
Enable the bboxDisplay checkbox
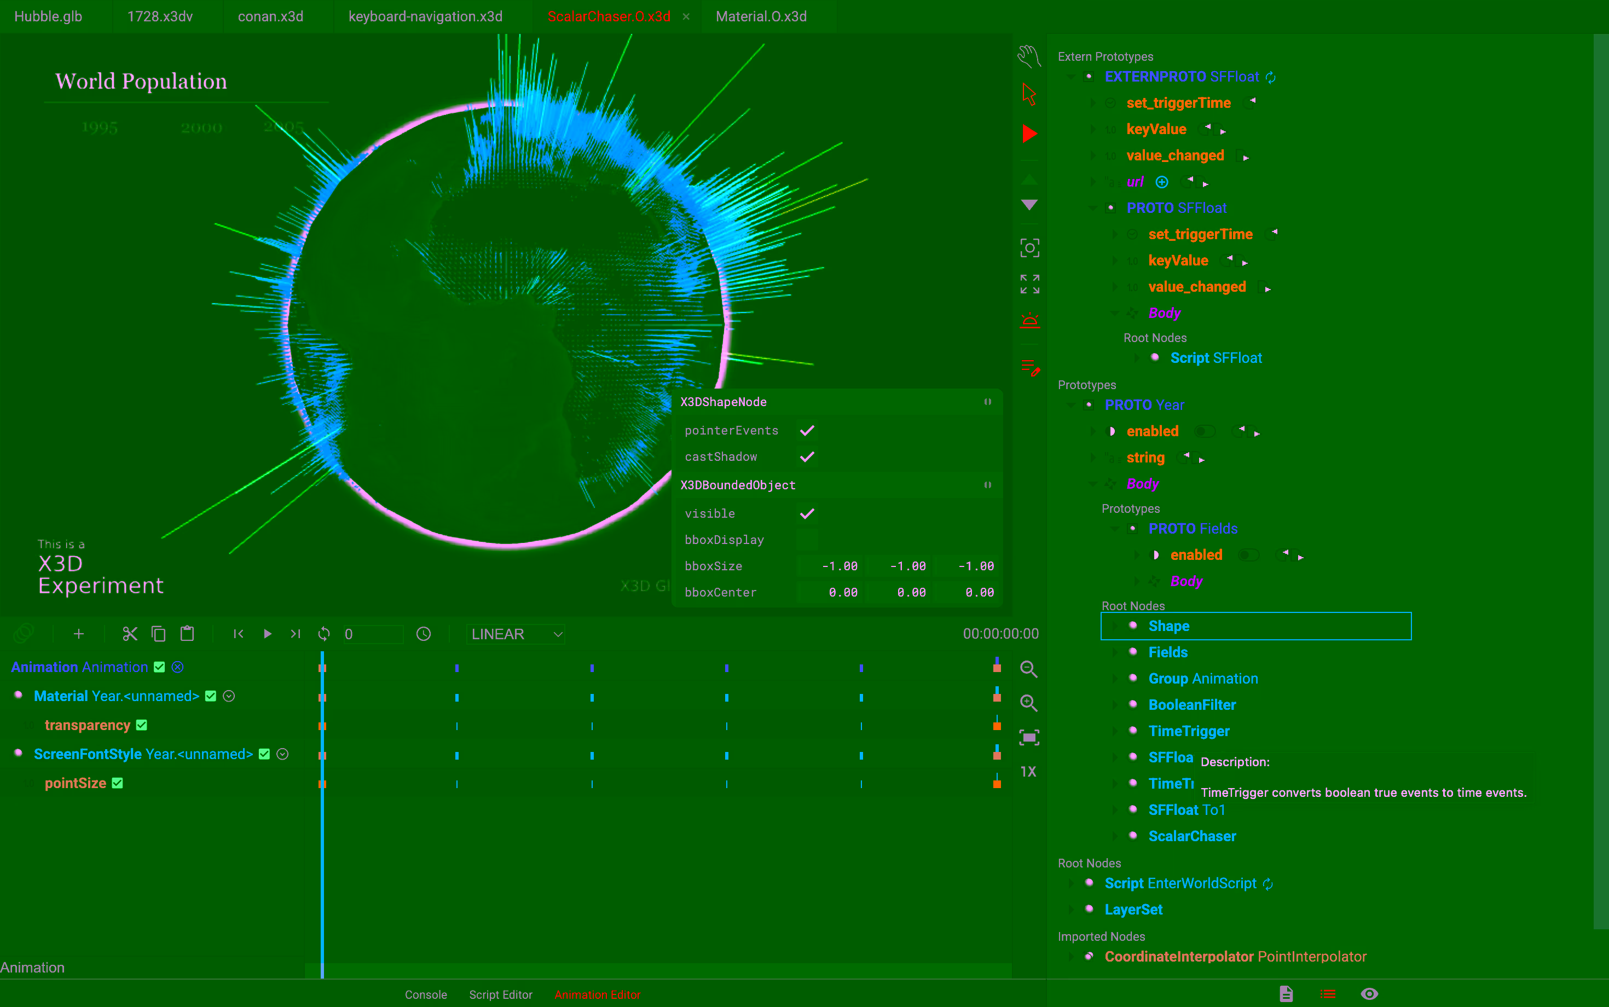[807, 540]
